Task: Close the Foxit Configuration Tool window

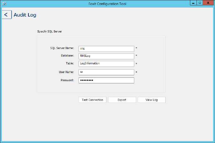Action: pyautogui.click(x=208, y=3)
